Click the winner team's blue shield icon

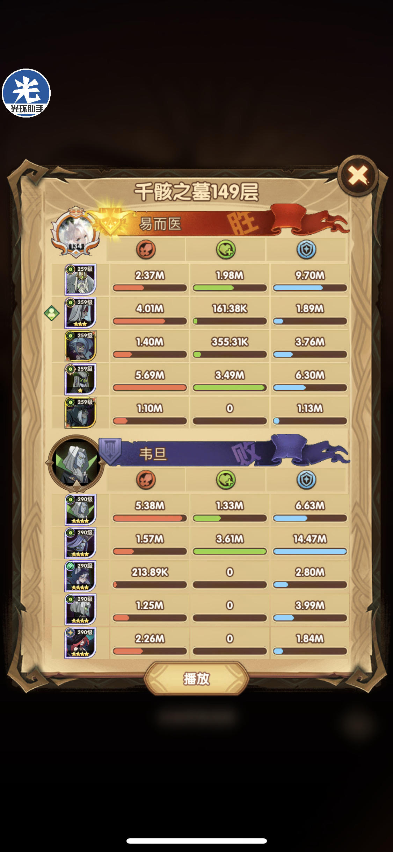click(x=306, y=249)
